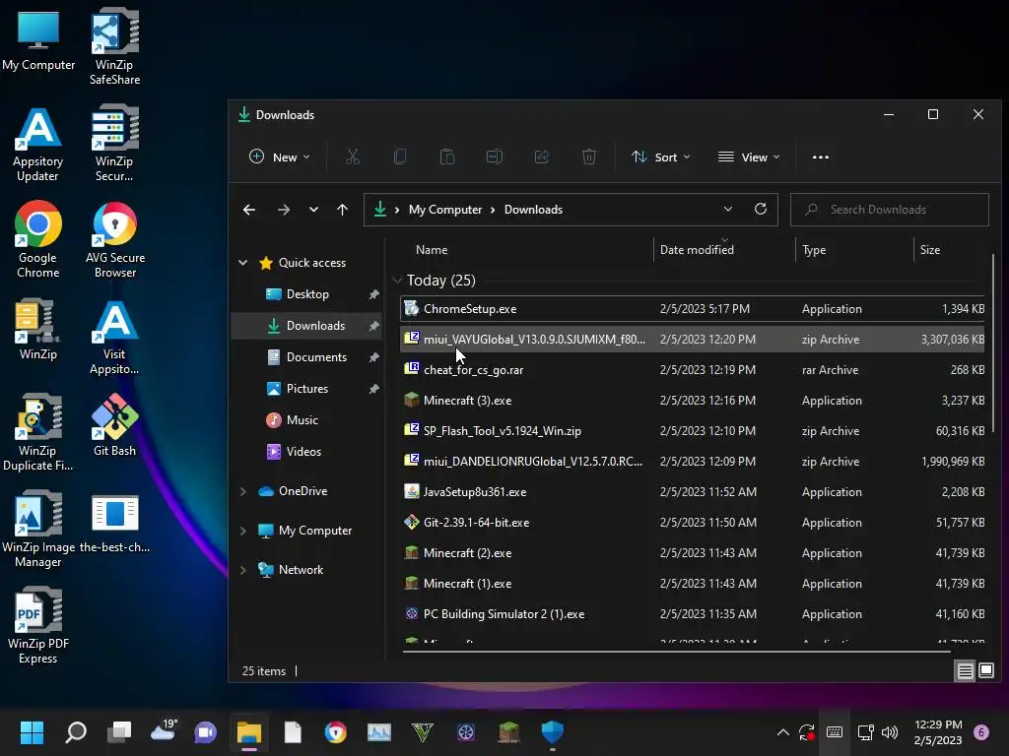Screen dimensions: 1009x756
Task: Sort by Date modified column header
Action: click(697, 250)
